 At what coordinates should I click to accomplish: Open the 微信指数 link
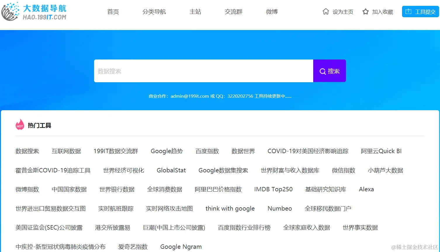point(344,170)
